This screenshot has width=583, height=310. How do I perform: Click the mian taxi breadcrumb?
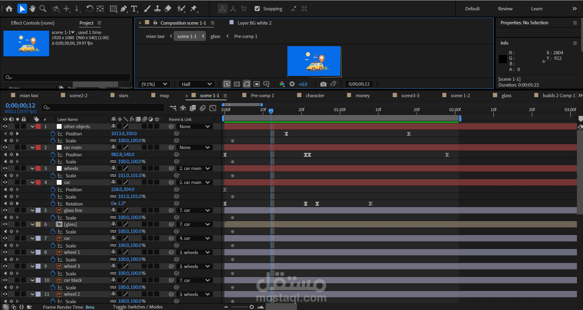(155, 36)
